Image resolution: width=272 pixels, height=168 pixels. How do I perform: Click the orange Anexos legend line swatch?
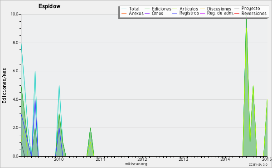pyautogui.click(x=124, y=13)
